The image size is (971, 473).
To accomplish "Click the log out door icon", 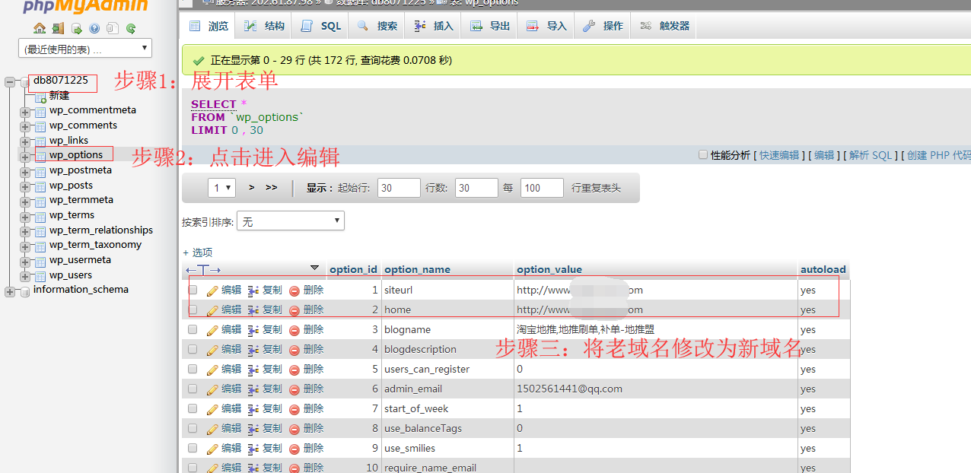I will pyautogui.click(x=58, y=29).
